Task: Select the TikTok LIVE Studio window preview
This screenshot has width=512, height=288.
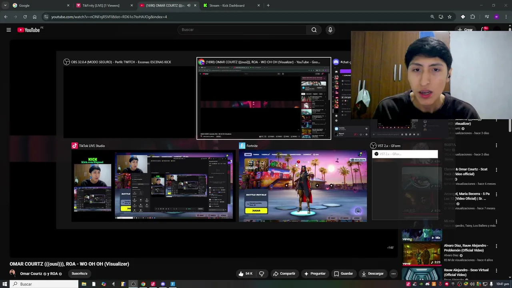Action: pos(153,182)
